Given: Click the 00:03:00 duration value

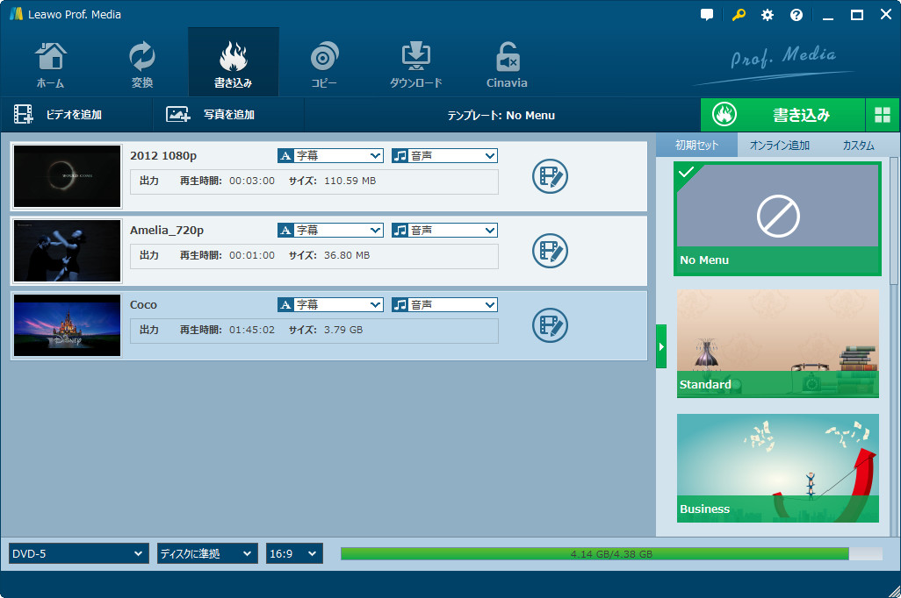Looking at the screenshot, I should [x=252, y=181].
